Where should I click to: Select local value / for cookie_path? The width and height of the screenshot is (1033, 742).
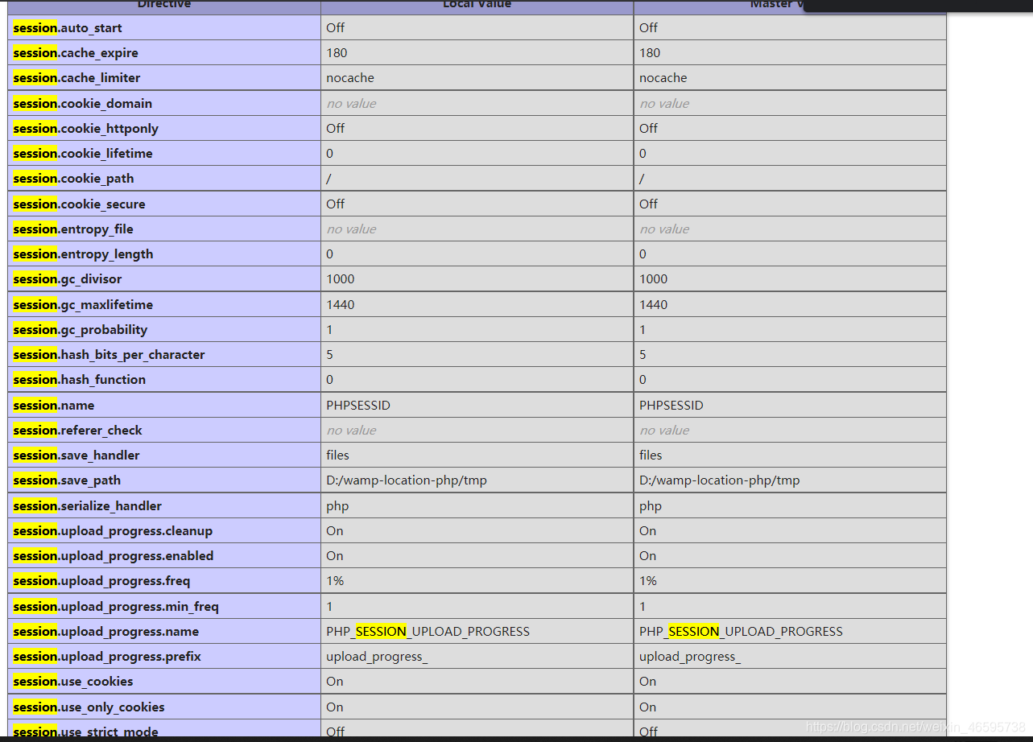328,179
